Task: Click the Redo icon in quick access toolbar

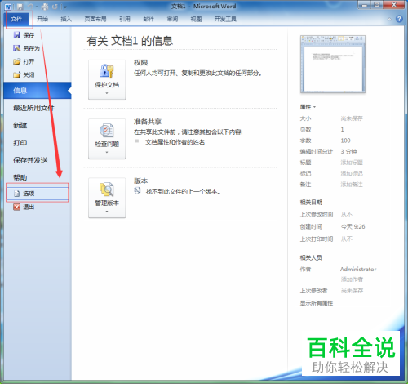Action: coord(55,7)
